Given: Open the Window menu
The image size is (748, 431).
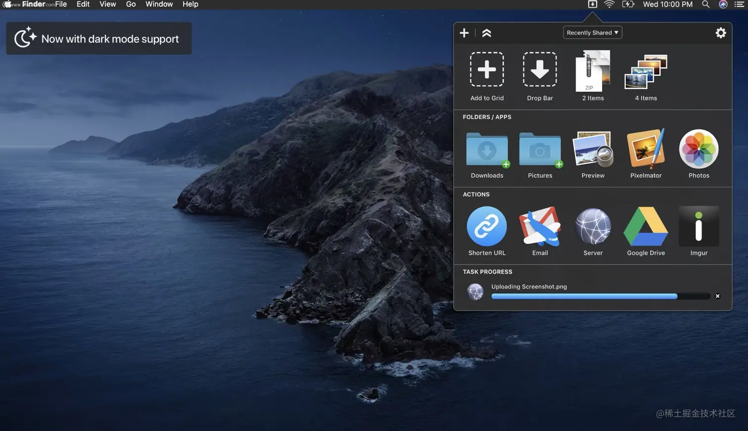Looking at the screenshot, I should point(159,4).
